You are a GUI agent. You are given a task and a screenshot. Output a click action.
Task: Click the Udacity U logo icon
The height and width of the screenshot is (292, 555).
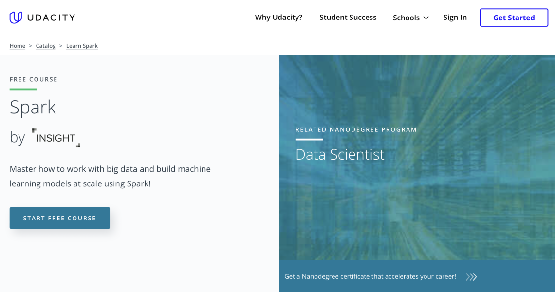coord(16,18)
